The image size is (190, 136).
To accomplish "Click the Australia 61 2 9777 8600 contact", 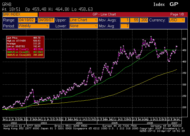I will pyautogui.click(x=22, y=126).
